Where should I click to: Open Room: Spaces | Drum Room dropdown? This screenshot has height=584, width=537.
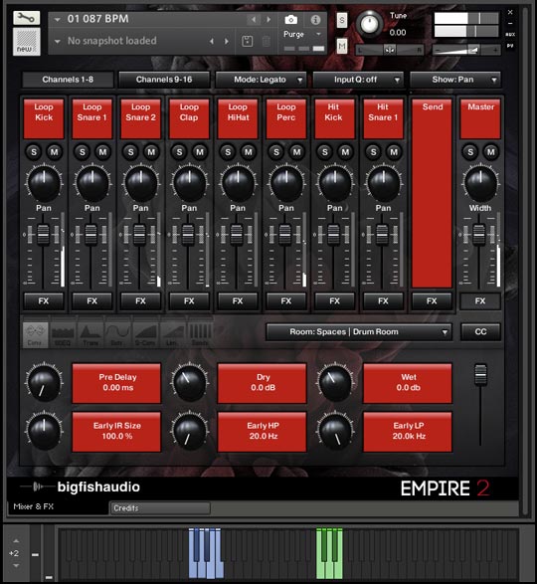(x=359, y=332)
